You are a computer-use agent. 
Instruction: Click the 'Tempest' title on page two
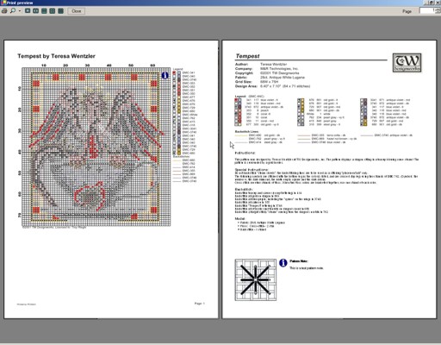[x=247, y=56]
